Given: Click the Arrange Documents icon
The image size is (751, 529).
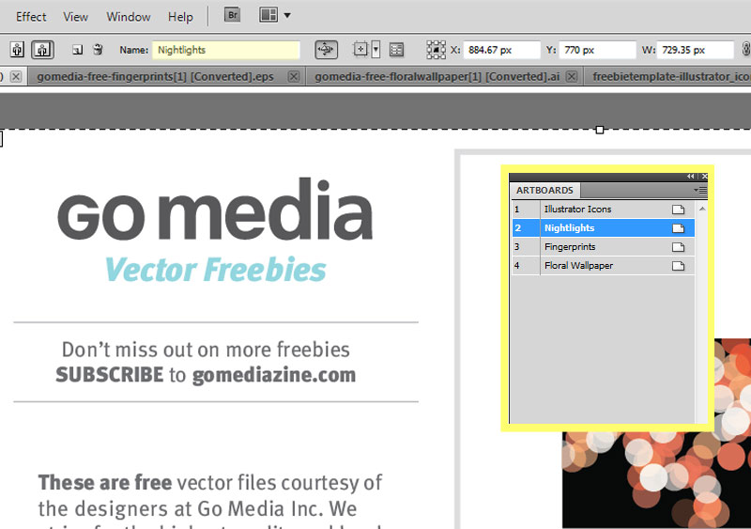Looking at the screenshot, I should 268,15.
